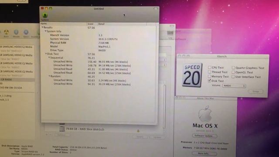Select the Drive Type row
The width and height of the screenshot is (279, 157).
[99, 51]
